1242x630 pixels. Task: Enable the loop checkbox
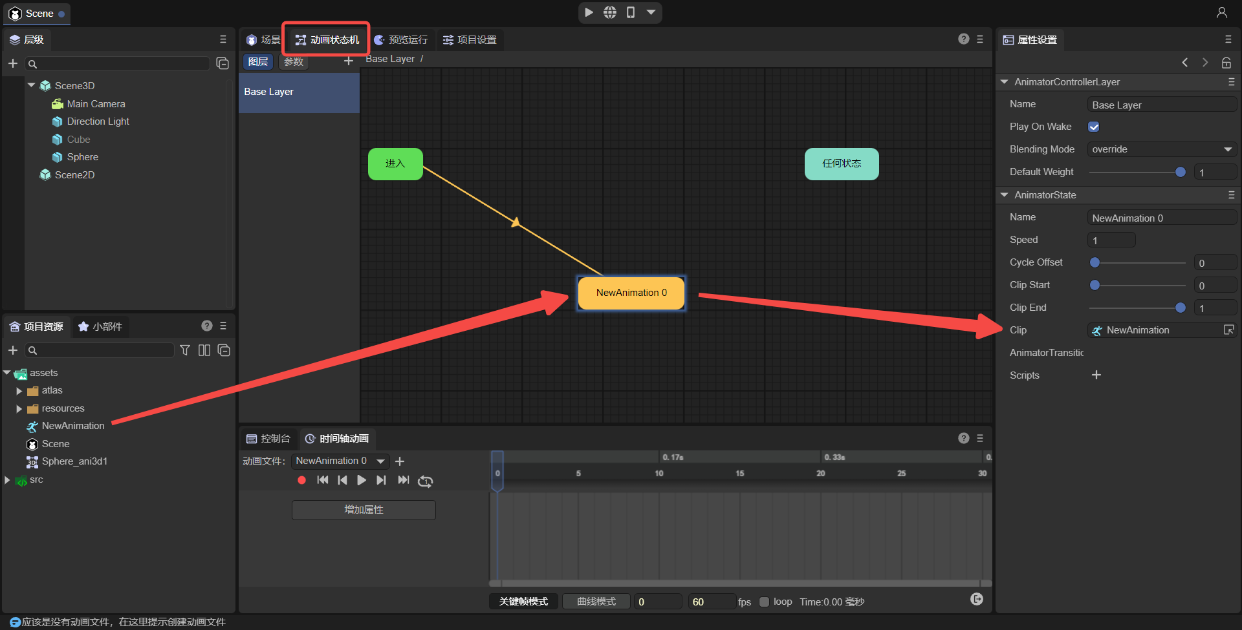[x=764, y=602]
